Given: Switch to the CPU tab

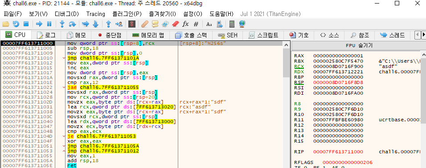Looking at the screenshot, I should (16, 35).
